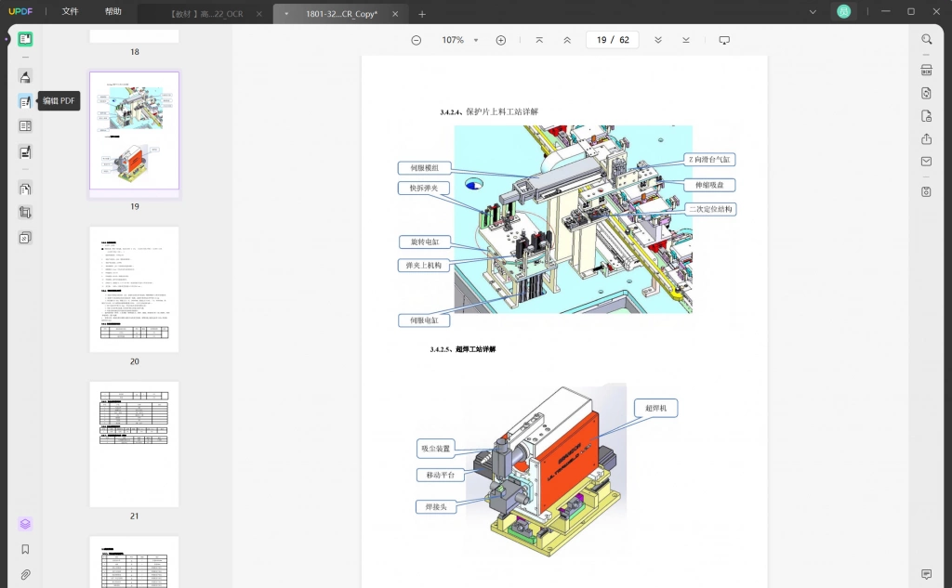The width and height of the screenshot is (952, 588).
Task: Select the Reader mode icon in sidebar
Action: click(x=25, y=39)
